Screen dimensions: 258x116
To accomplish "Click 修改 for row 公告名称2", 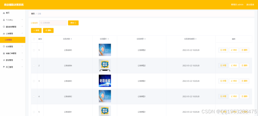I will pyautogui.click(x=234, y=96).
